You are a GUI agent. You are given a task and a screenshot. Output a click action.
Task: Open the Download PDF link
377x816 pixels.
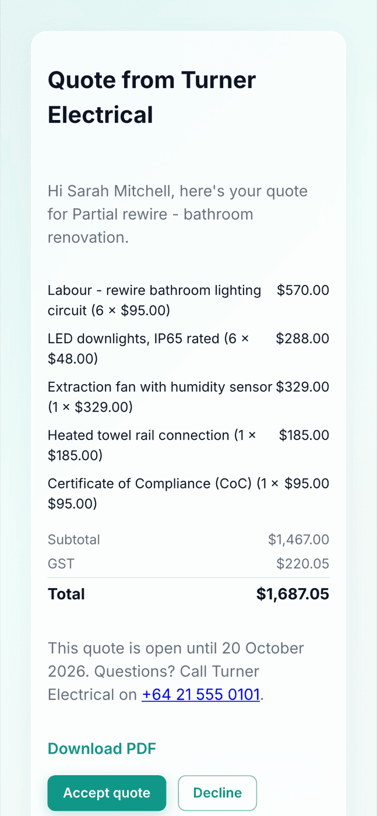pyautogui.click(x=102, y=749)
